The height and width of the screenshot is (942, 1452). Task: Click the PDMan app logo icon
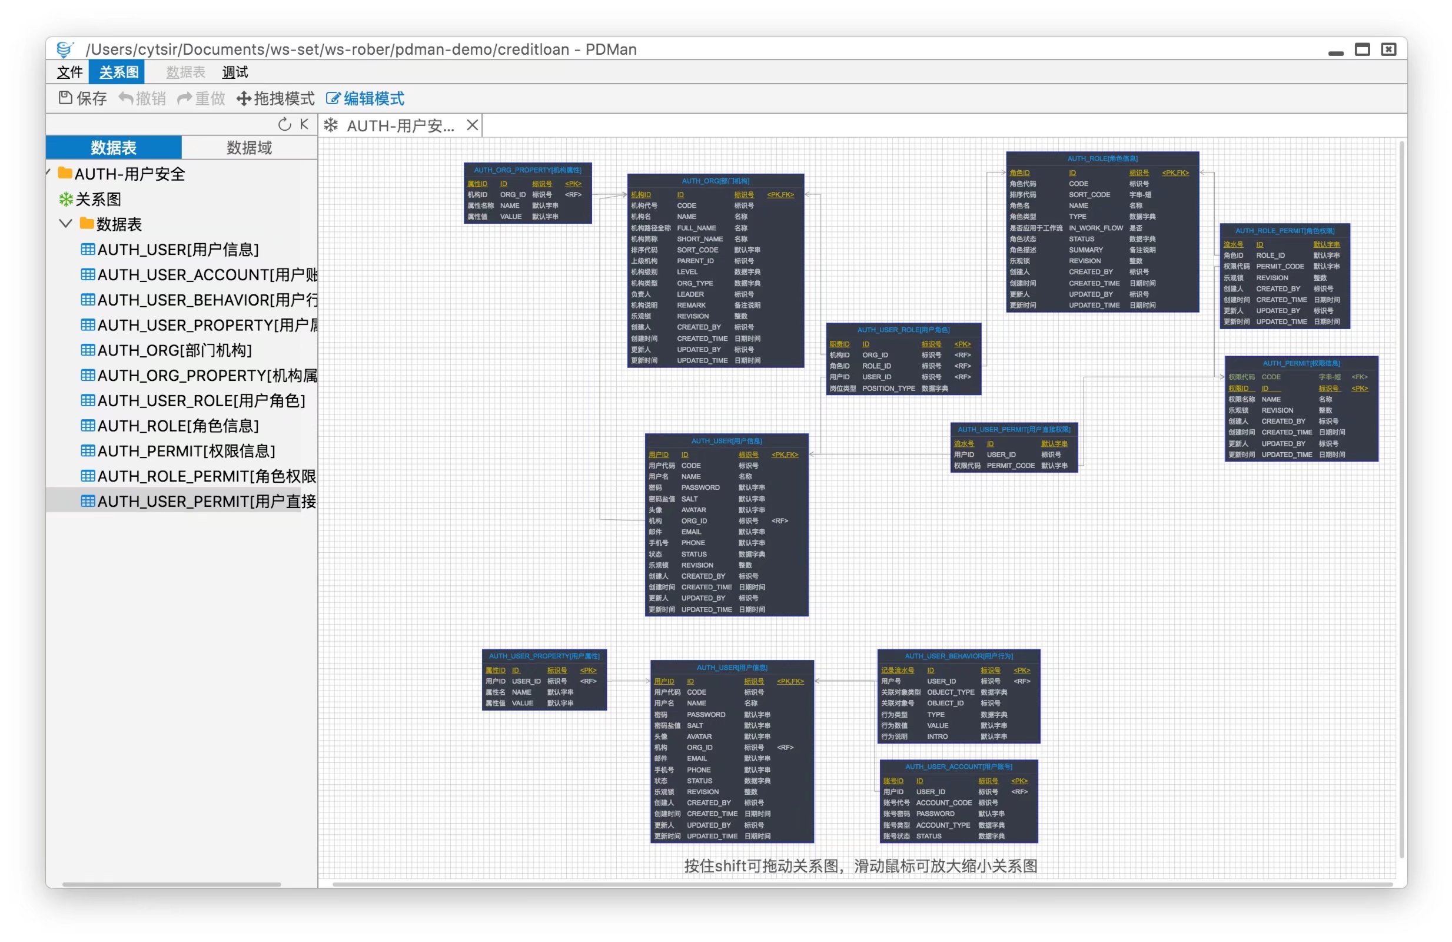[x=65, y=49]
